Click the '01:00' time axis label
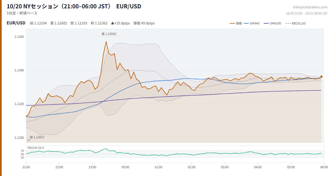 [x=158, y=167]
